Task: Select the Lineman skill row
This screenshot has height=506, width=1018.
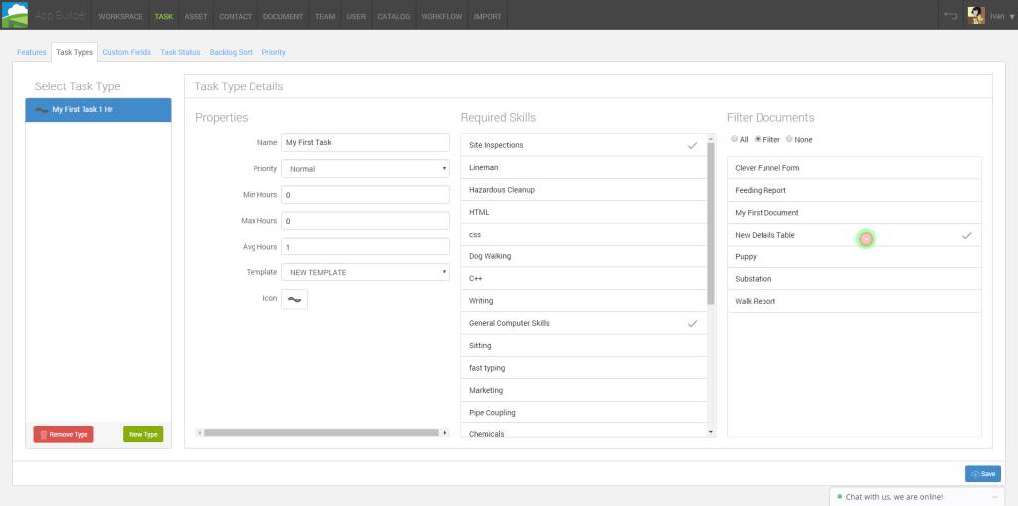Action: 585,168
